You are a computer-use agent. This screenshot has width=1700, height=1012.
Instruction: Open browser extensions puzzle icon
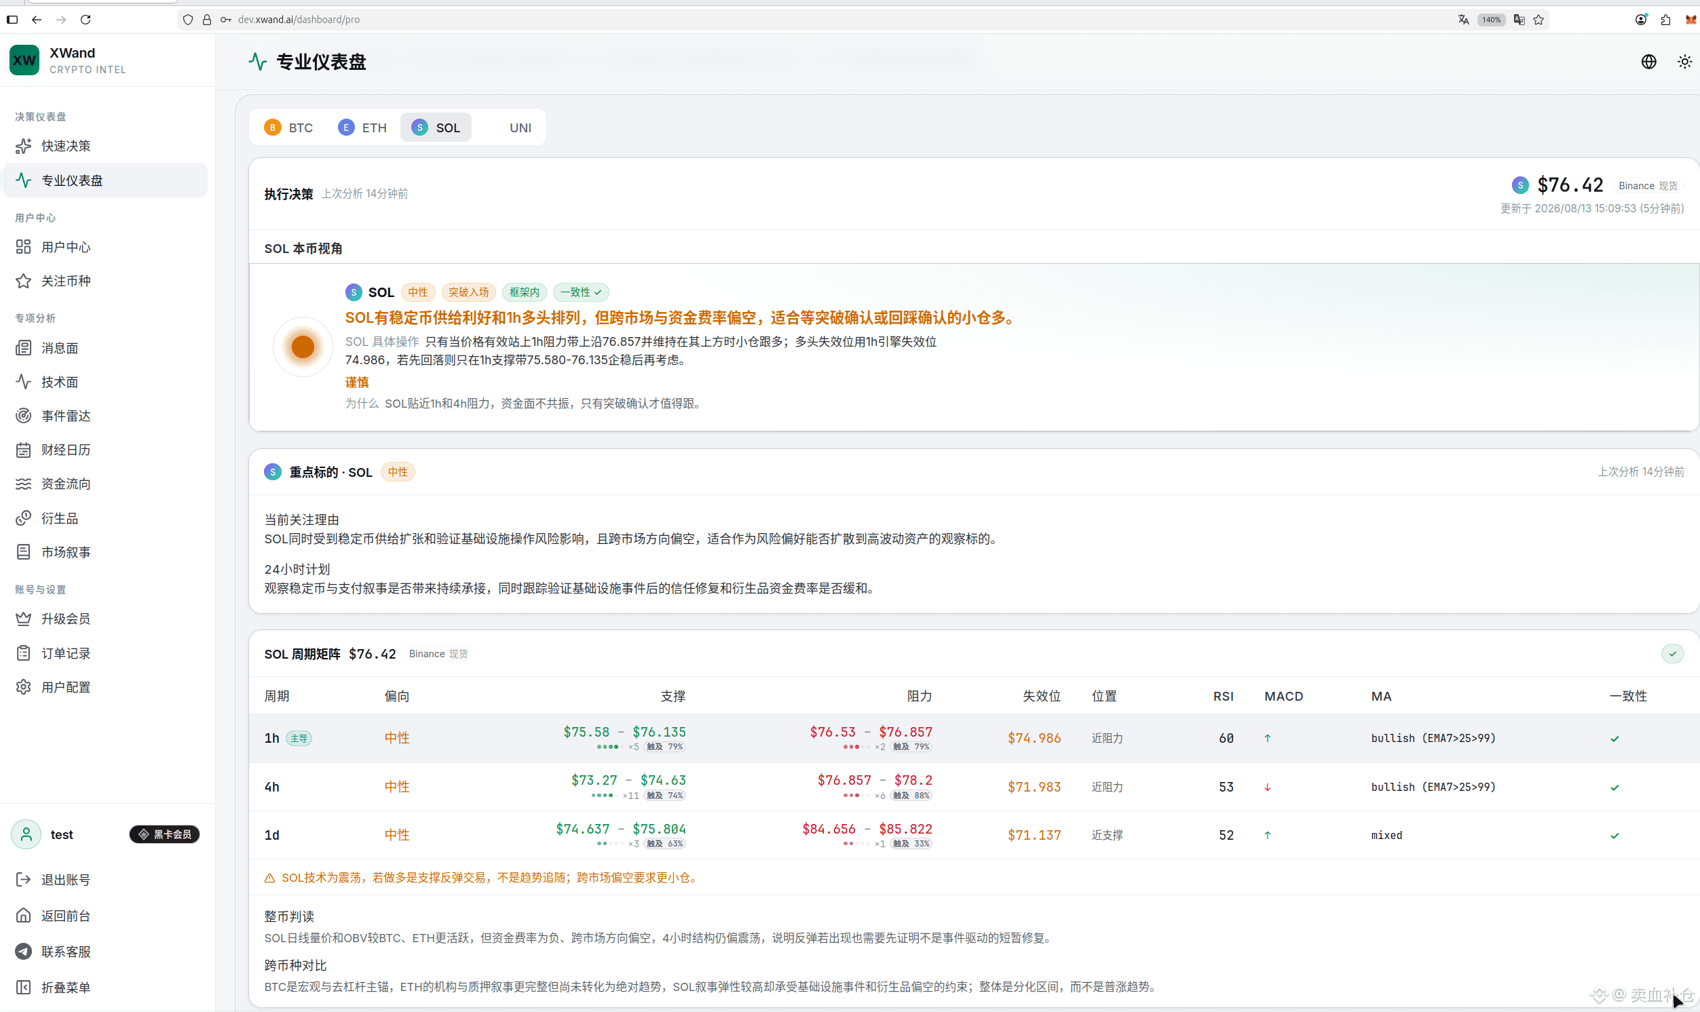pyautogui.click(x=1666, y=20)
